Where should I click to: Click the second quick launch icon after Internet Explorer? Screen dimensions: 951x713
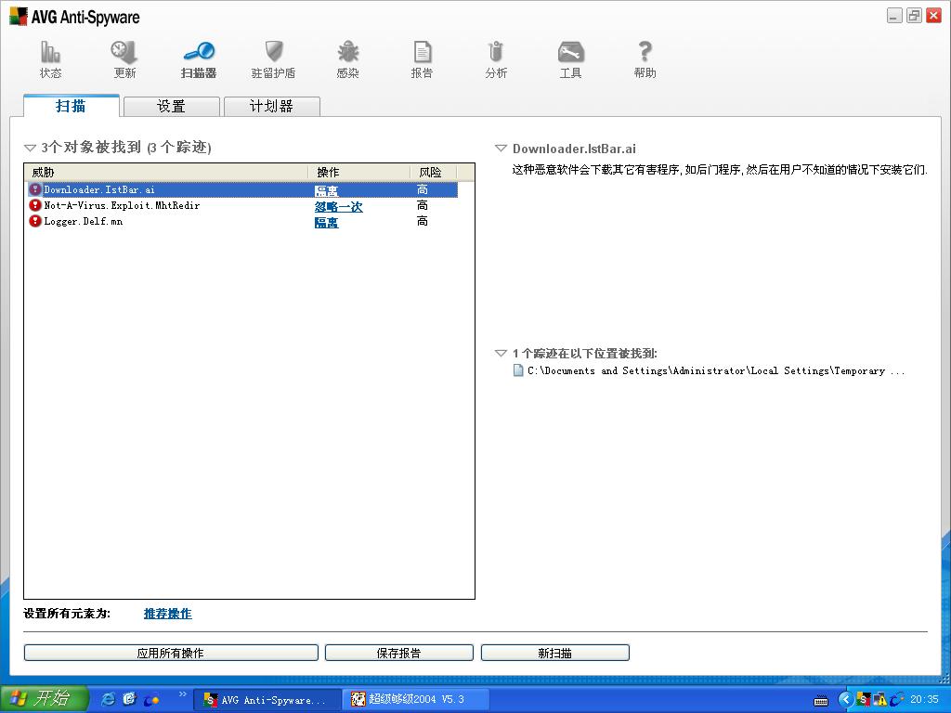[129, 699]
